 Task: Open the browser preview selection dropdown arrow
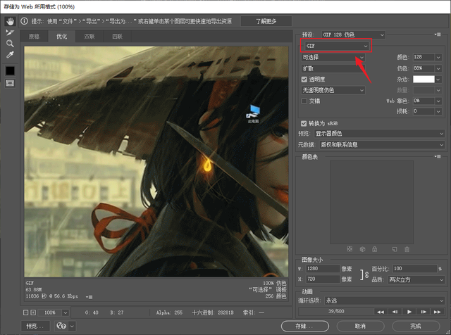click(x=72, y=326)
